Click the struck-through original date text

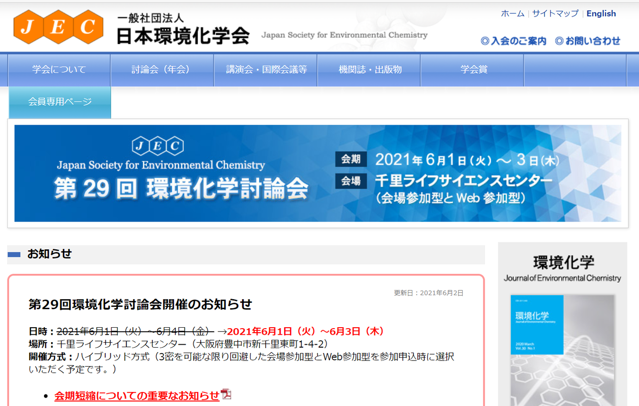[135, 332]
